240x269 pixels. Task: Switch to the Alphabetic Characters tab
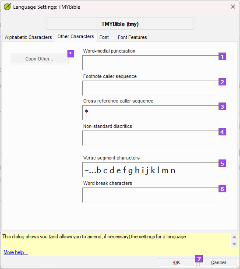[x=28, y=37]
